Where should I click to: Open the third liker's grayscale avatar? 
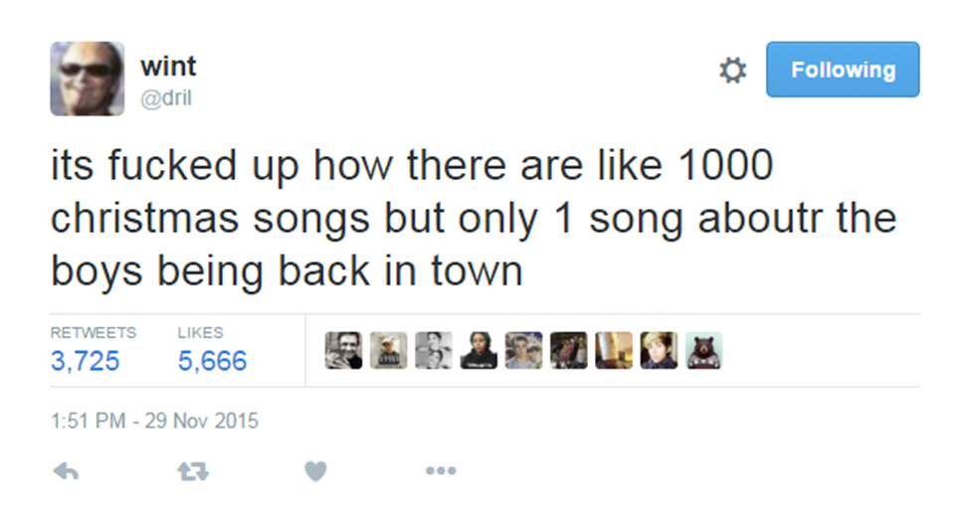434,350
